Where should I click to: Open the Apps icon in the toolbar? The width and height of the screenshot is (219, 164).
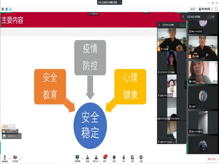point(132,158)
